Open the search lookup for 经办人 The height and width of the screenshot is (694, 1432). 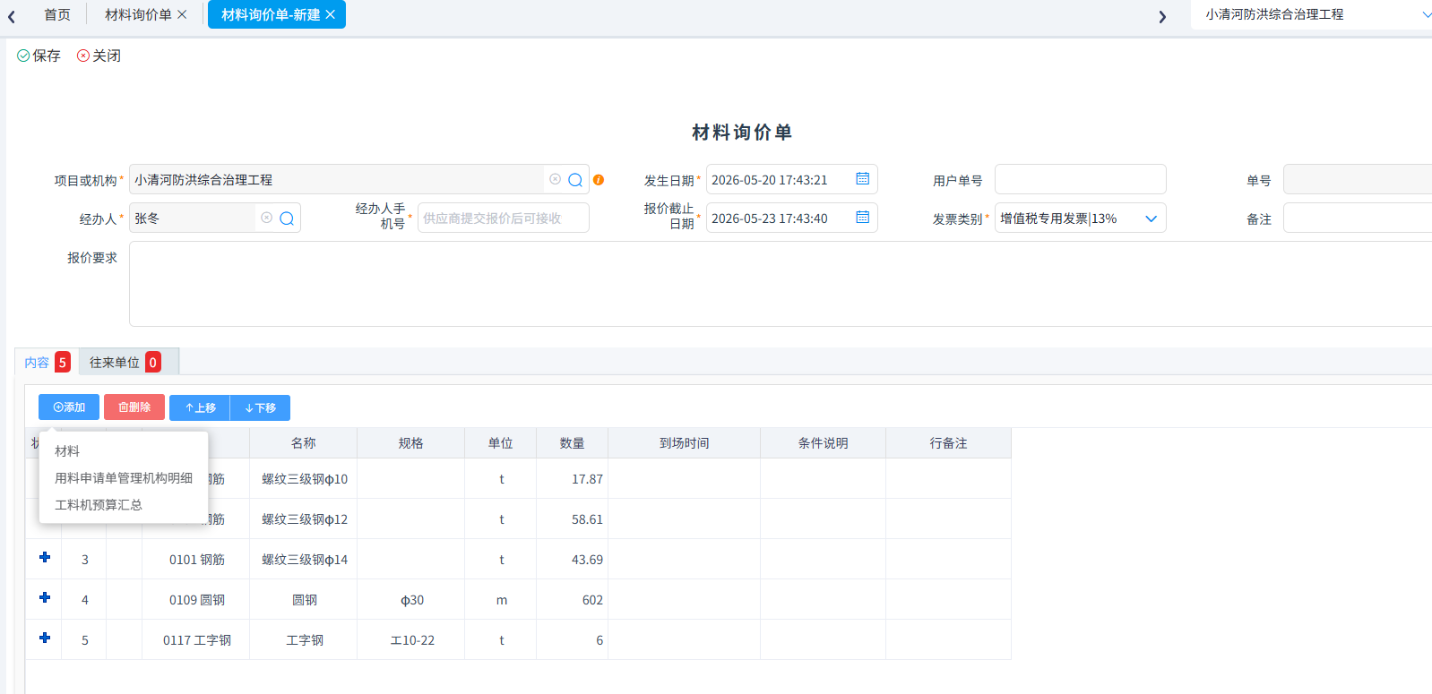point(287,218)
